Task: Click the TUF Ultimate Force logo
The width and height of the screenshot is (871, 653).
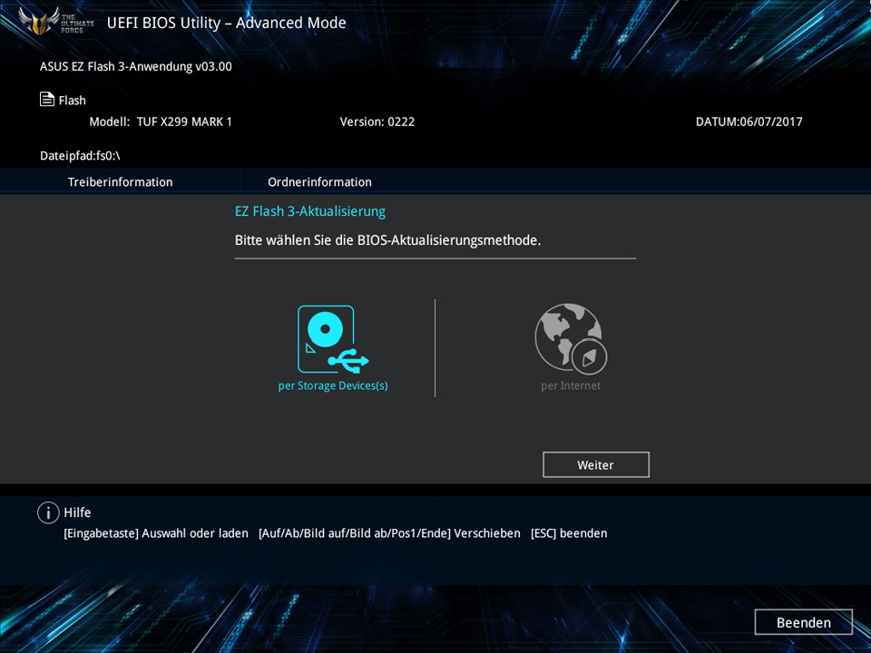Action: (x=55, y=21)
